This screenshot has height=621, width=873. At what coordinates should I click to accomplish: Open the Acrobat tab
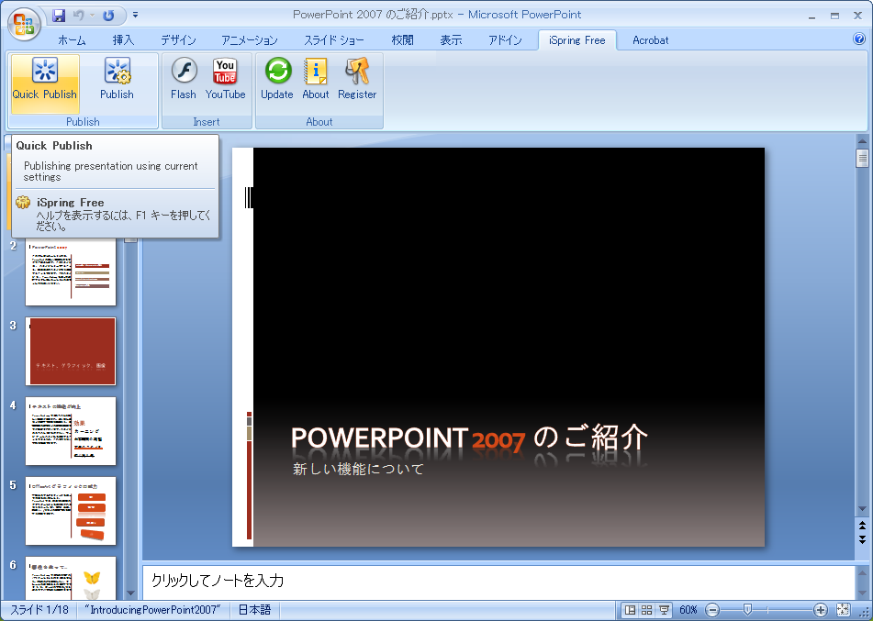pyautogui.click(x=650, y=40)
